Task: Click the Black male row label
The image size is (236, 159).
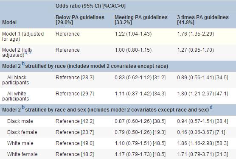Action: click(x=20, y=121)
